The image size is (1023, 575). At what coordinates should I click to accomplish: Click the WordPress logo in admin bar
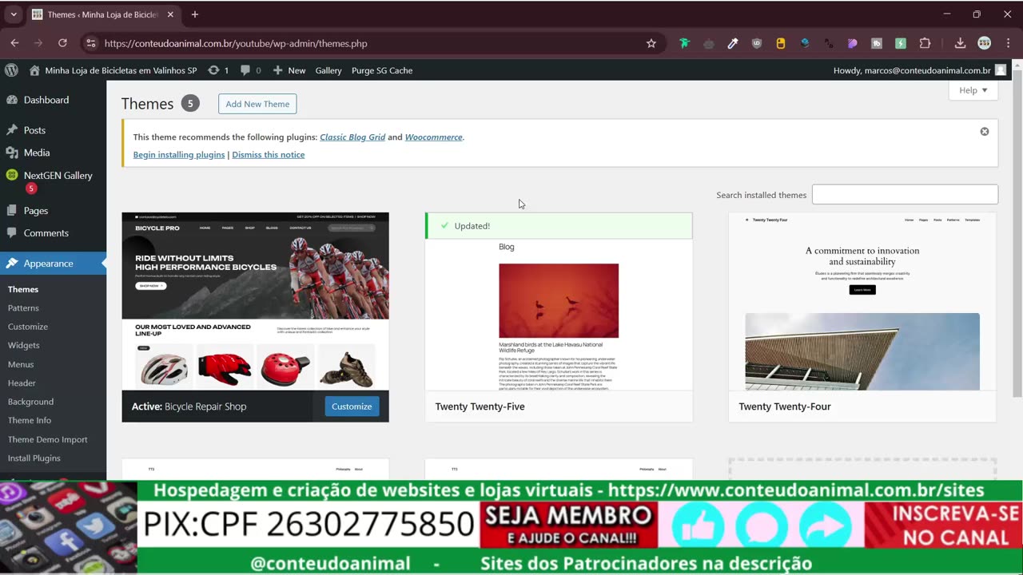(11, 70)
